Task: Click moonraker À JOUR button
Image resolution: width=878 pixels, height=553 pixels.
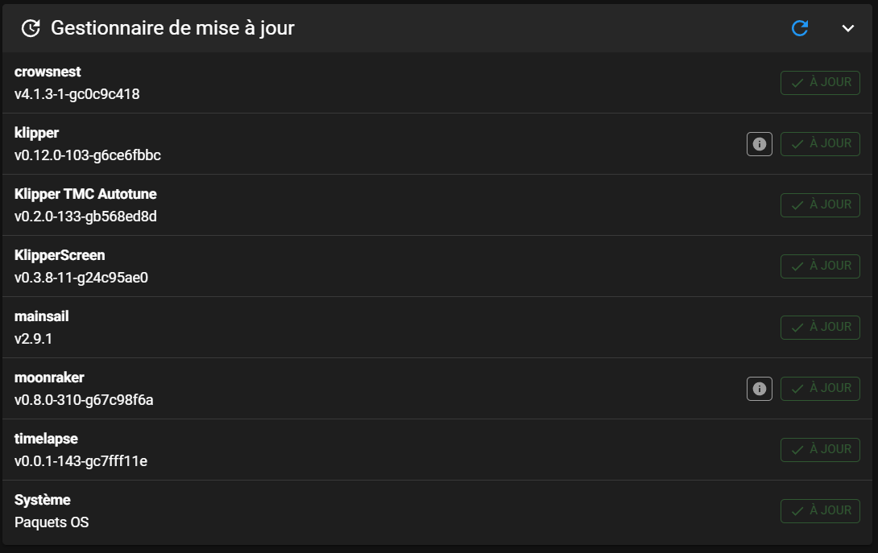Action: [820, 389]
